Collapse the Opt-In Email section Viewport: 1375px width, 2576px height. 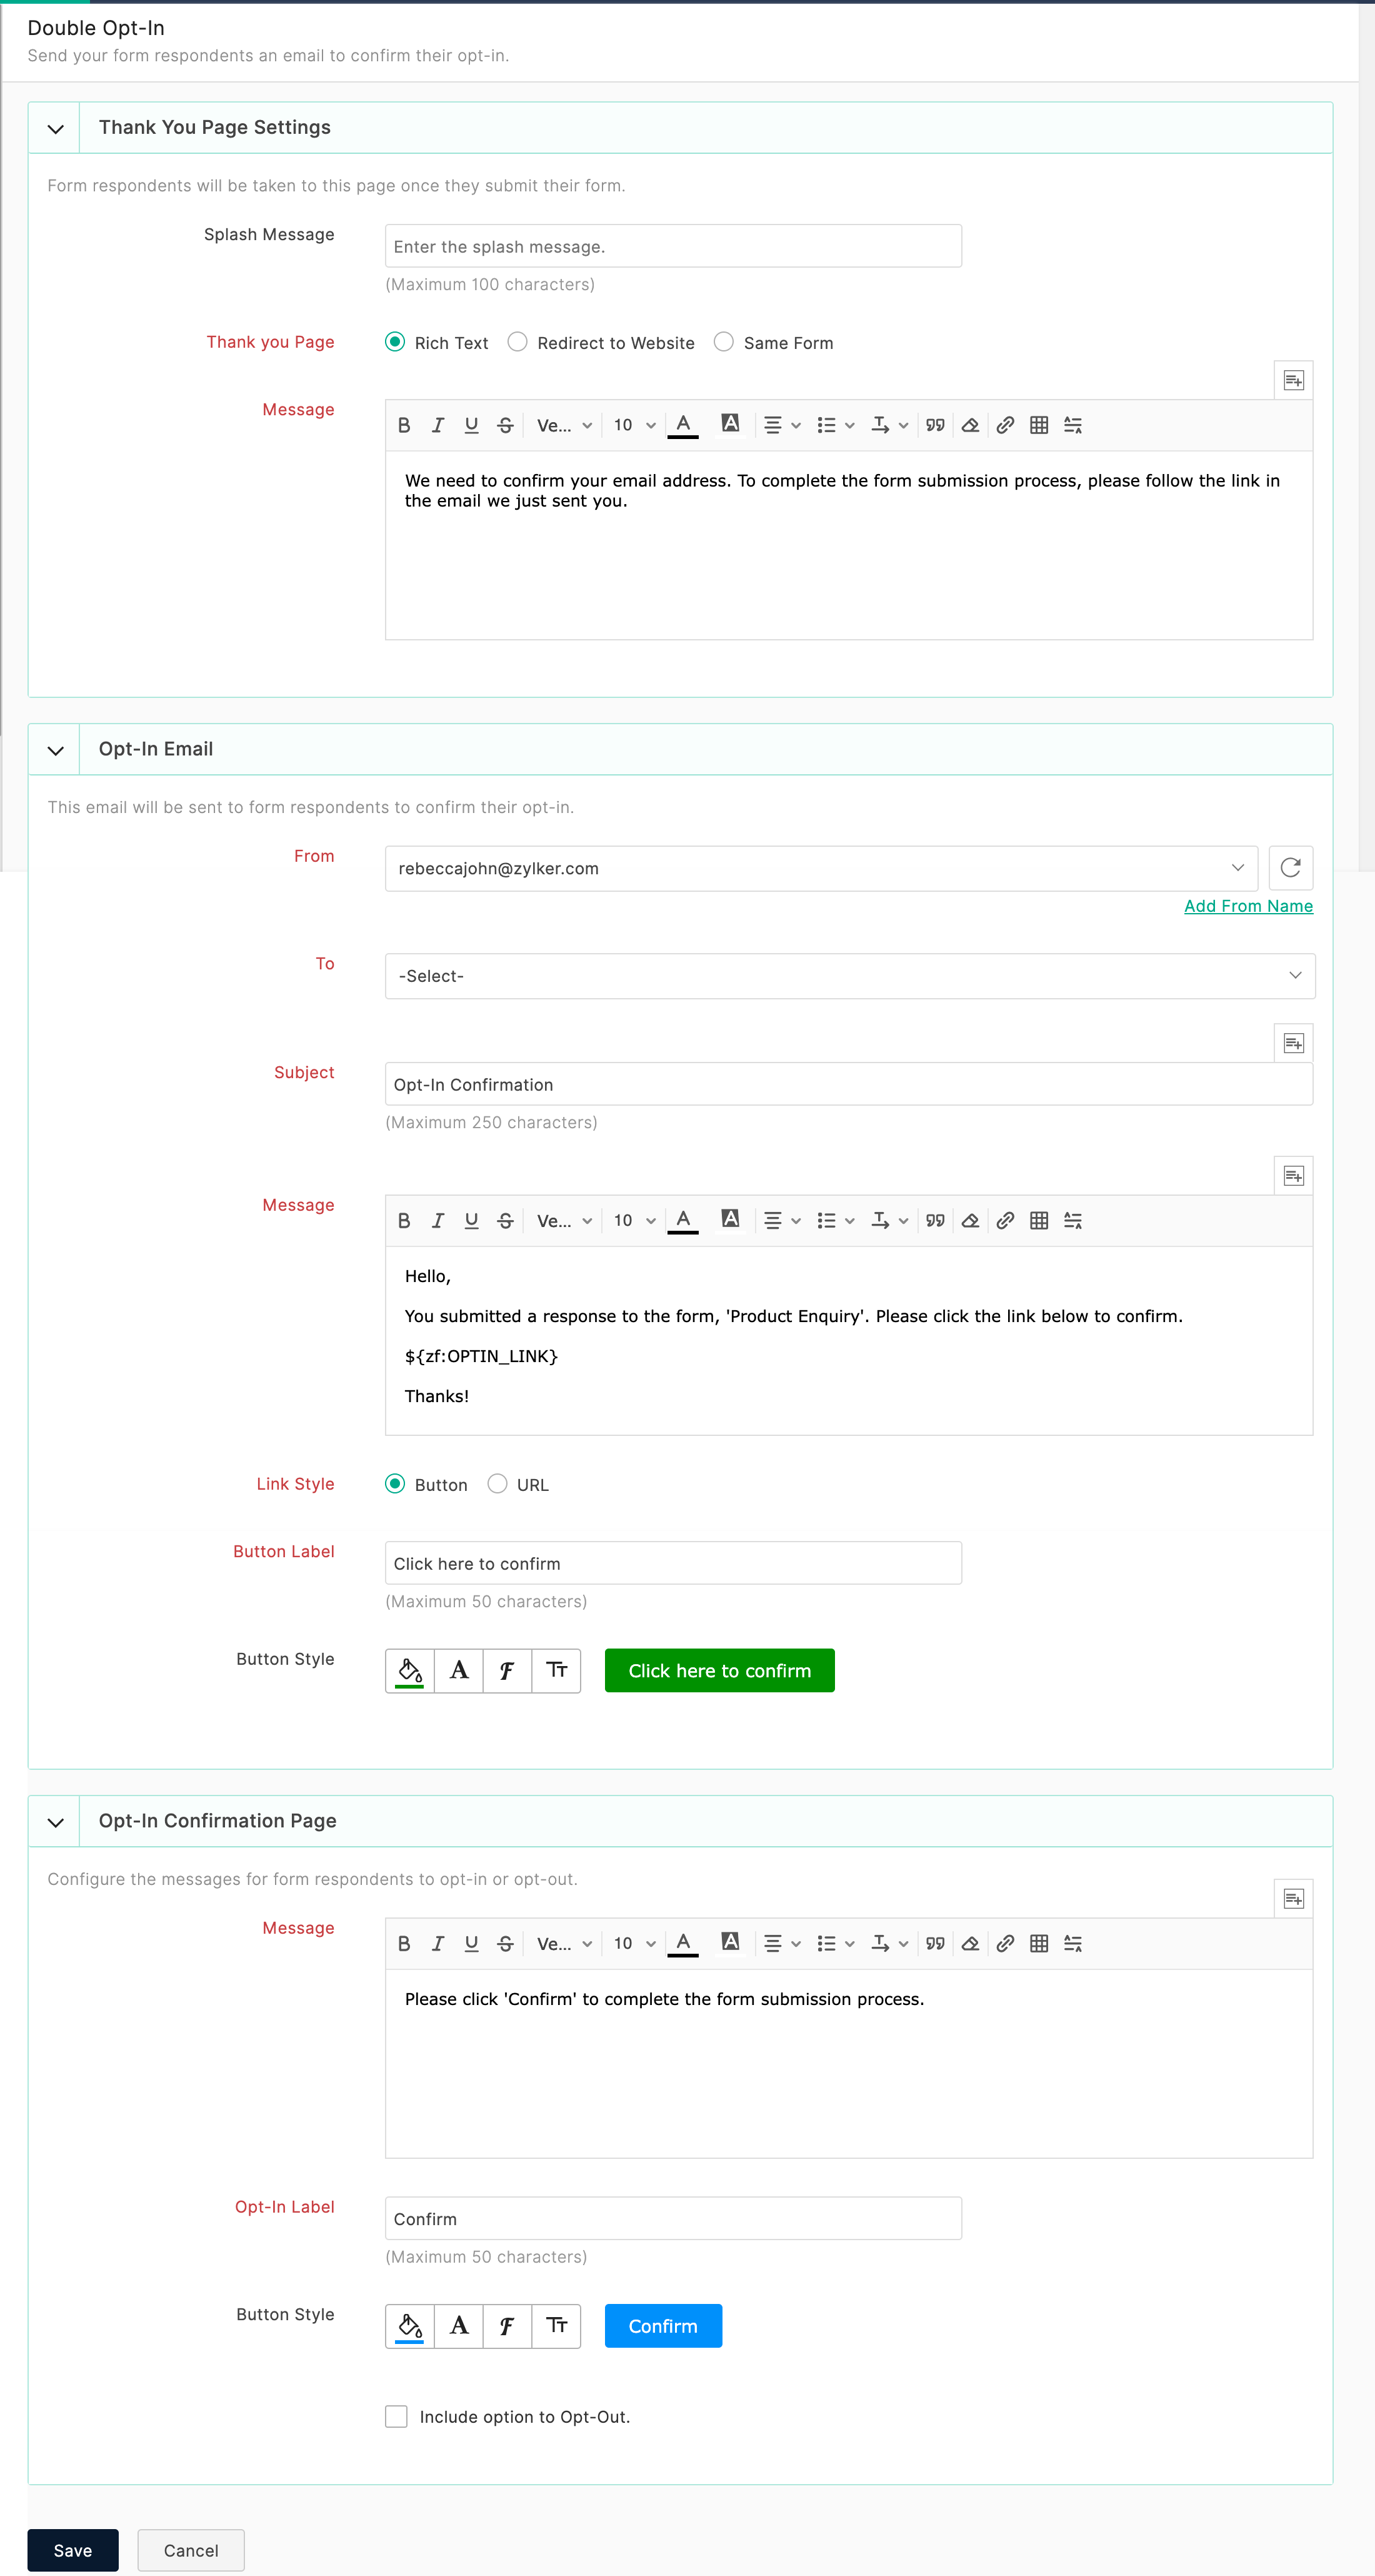(56, 750)
